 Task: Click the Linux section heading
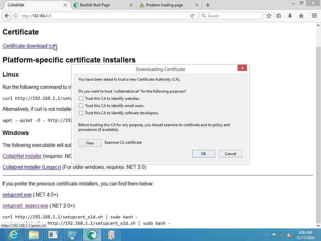pyautogui.click(x=11, y=74)
